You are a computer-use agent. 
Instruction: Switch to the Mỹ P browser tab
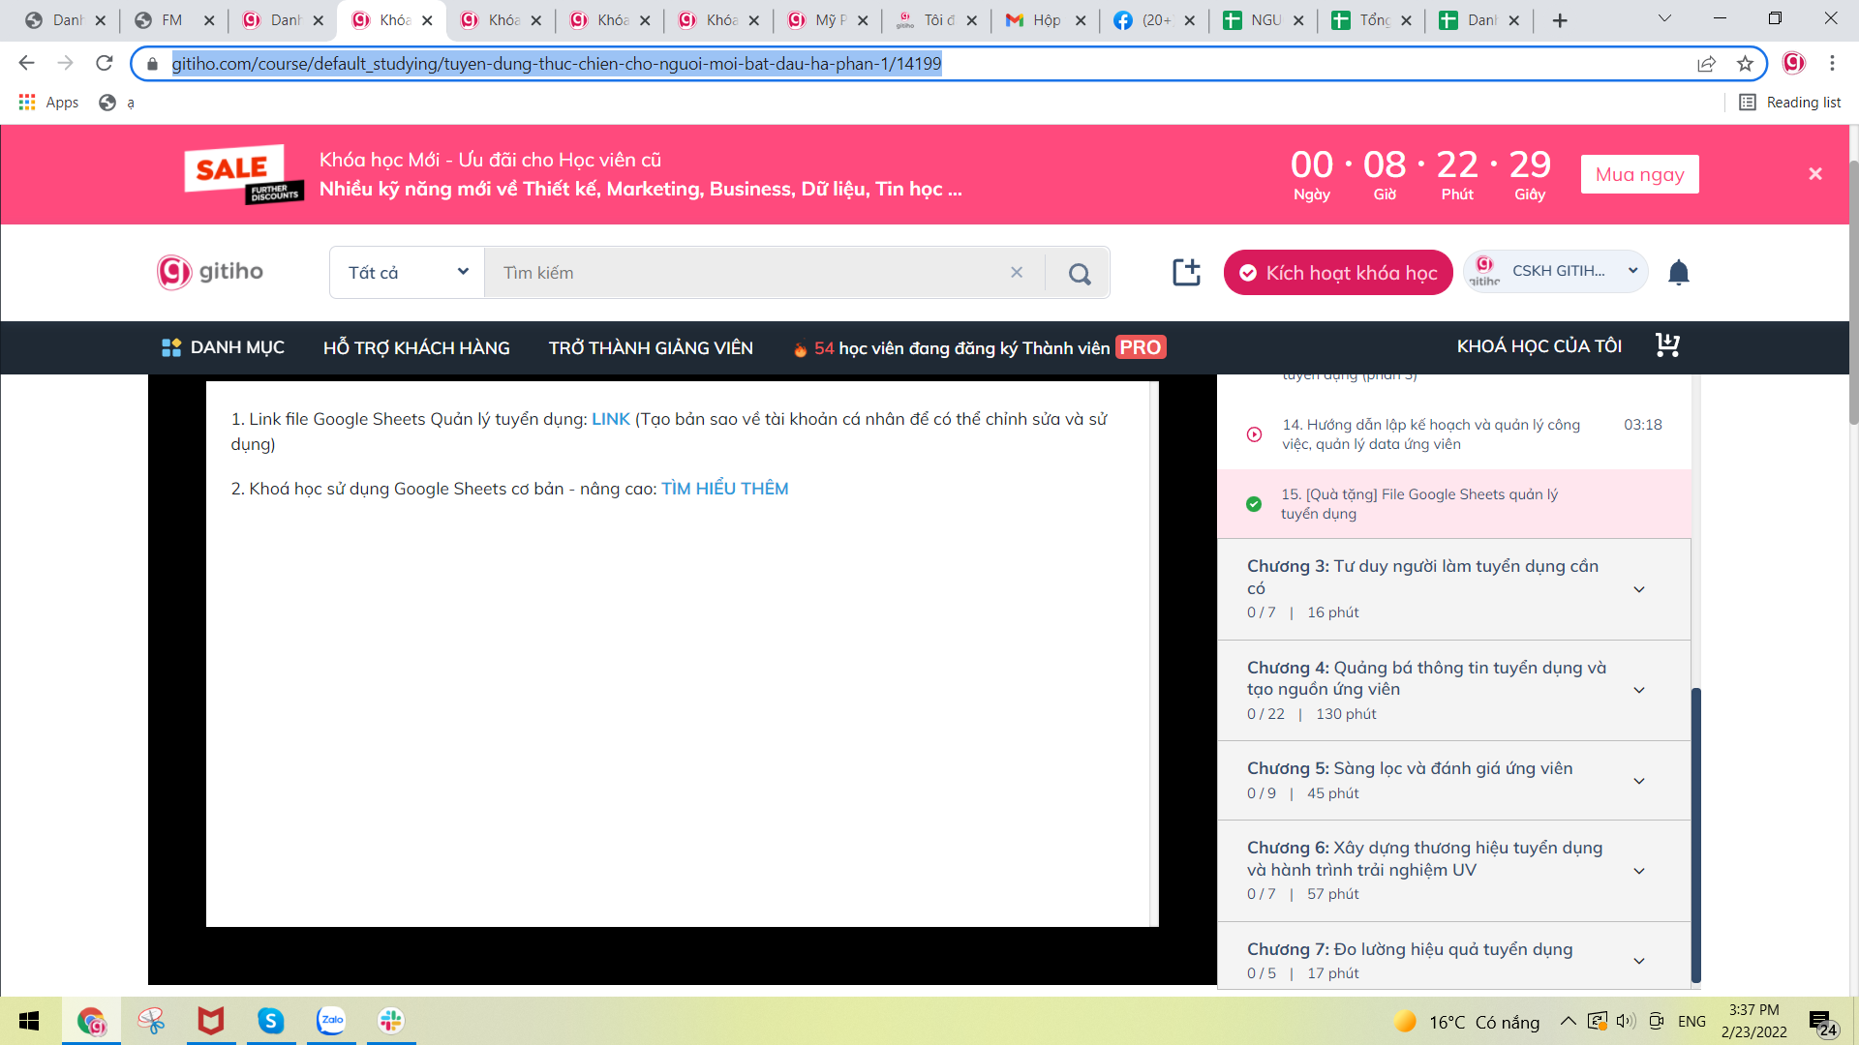828,20
